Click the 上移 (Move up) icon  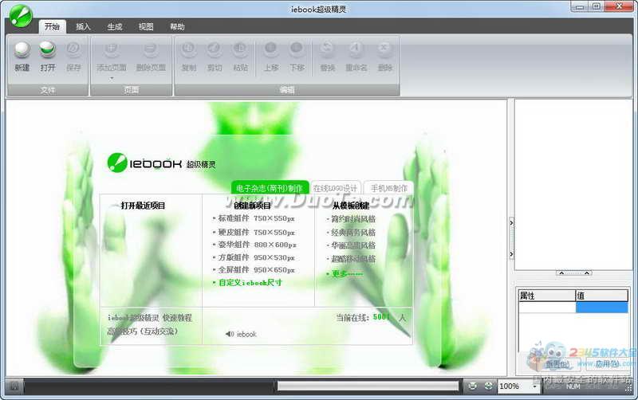271,49
